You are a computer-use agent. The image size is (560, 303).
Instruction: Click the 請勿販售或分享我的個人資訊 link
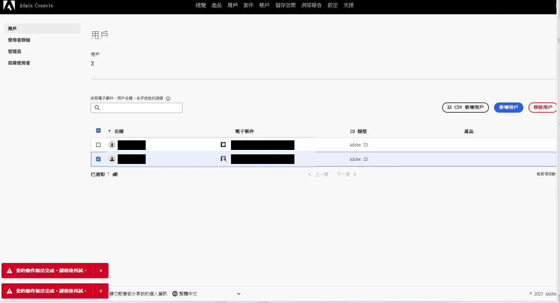point(138,294)
